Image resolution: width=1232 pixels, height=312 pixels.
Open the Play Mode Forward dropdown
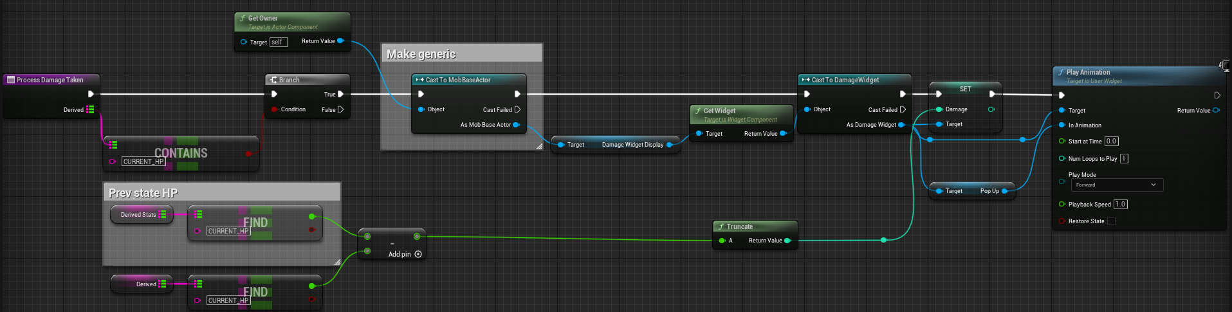(1117, 185)
